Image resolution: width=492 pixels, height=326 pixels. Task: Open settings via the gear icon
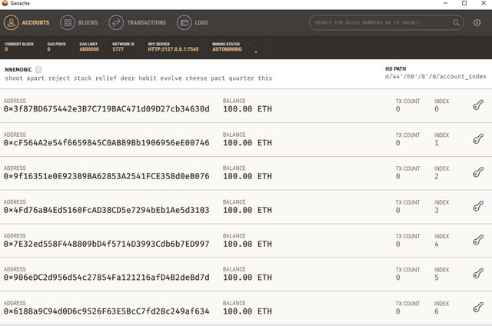pos(477,22)
